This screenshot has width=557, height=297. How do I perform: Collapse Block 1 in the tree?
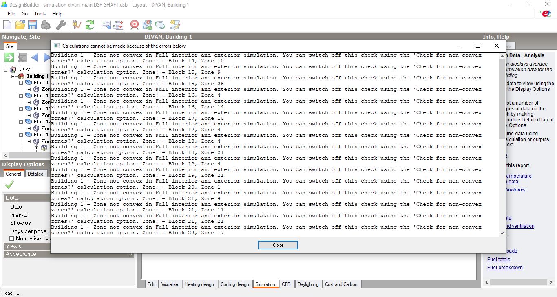(21, 83)
